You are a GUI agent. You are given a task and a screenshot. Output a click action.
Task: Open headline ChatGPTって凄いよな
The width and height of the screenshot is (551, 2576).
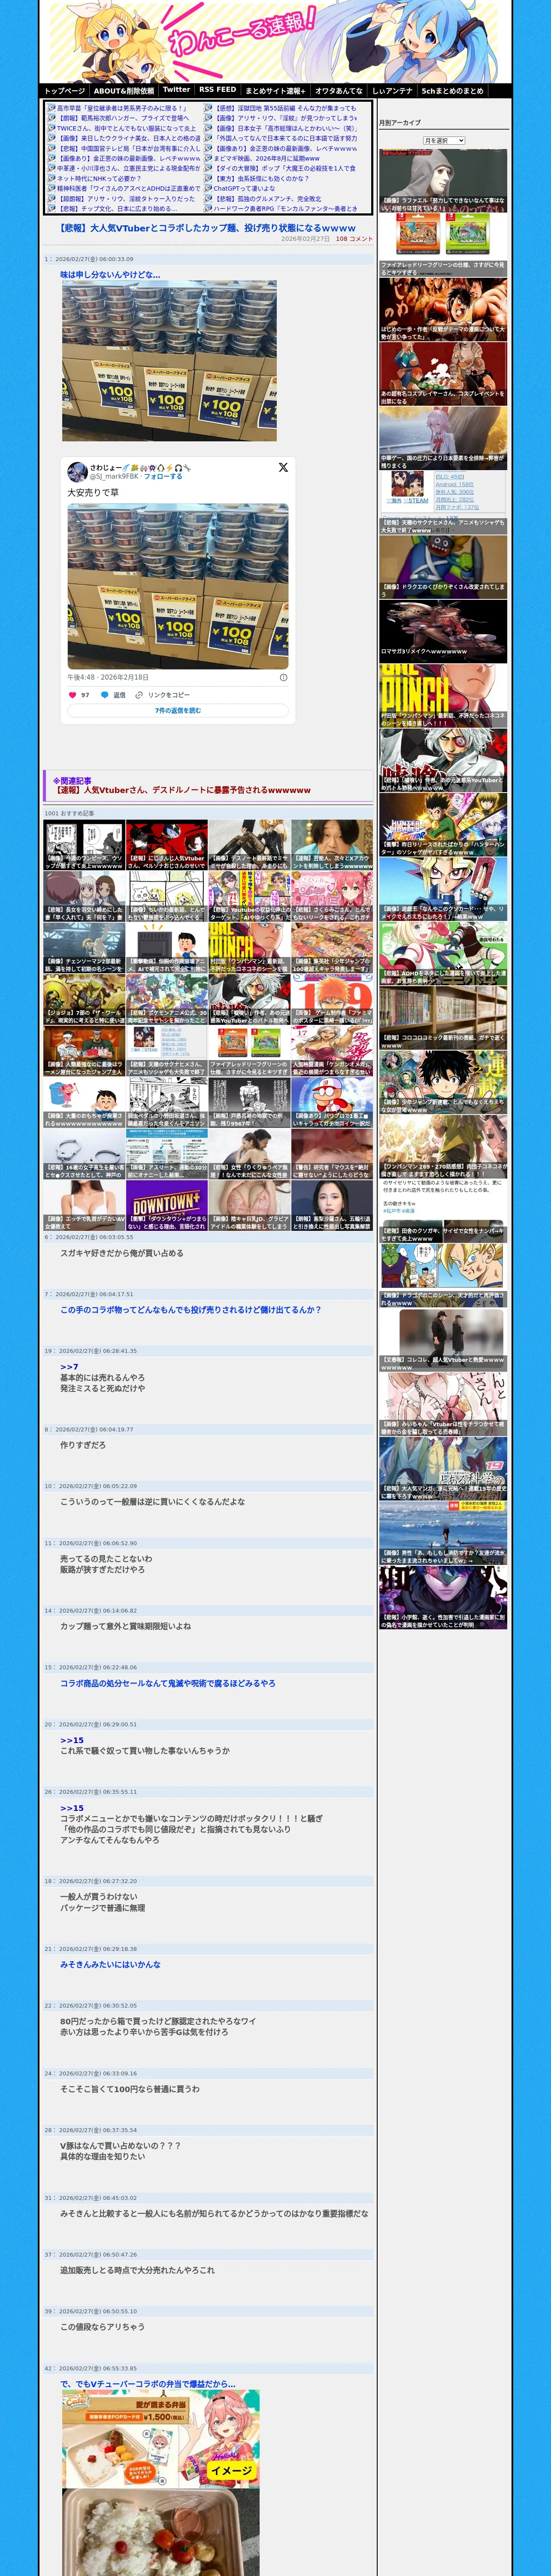click(244, 188)
